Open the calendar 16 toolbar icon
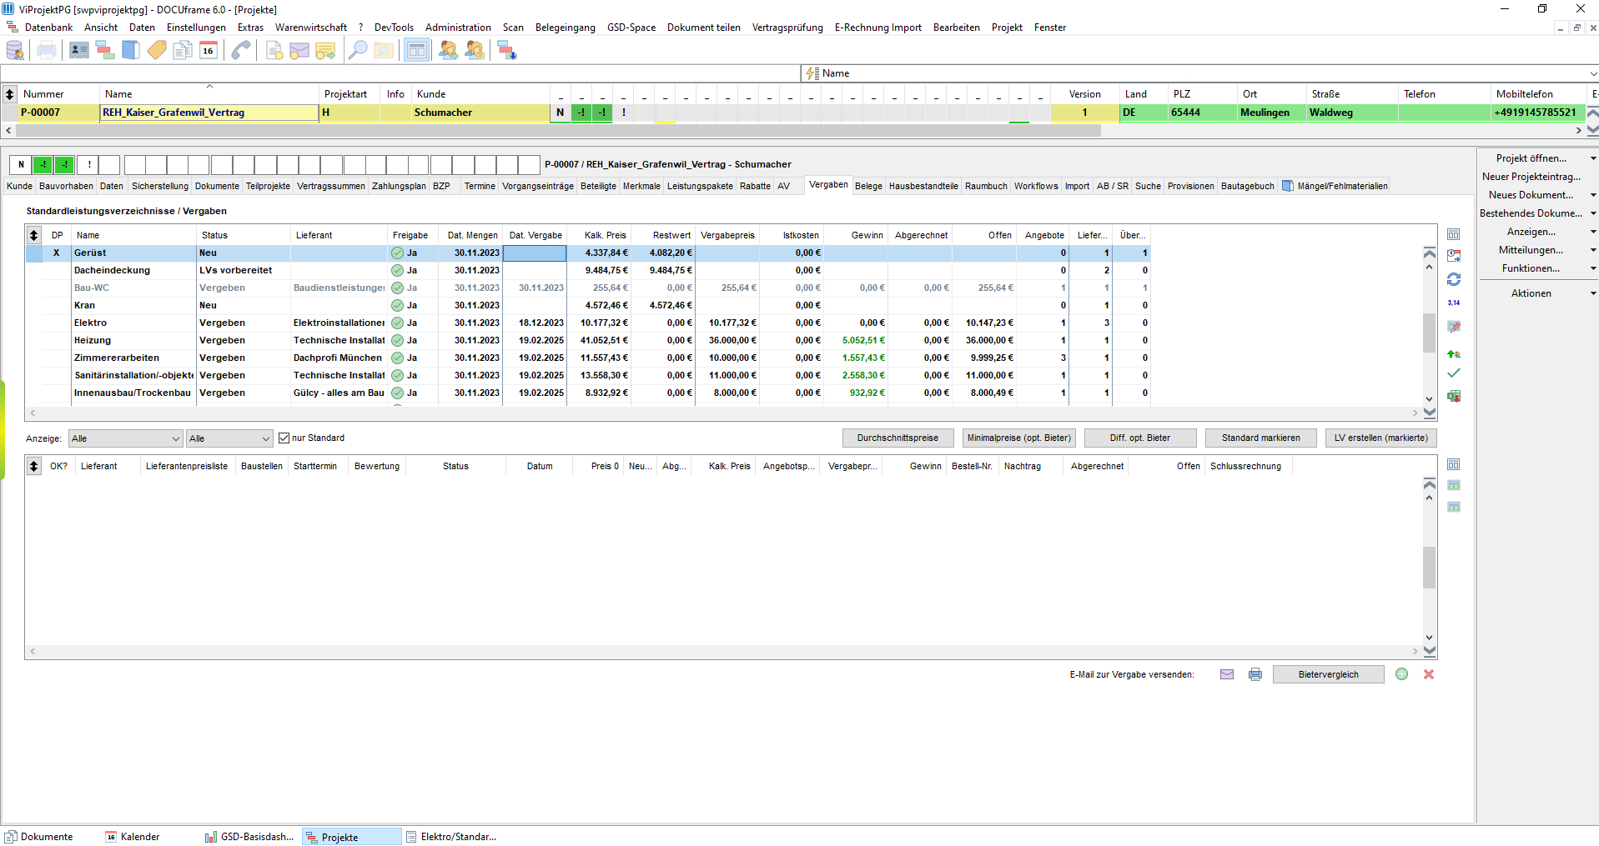 (x=209, y=50)
